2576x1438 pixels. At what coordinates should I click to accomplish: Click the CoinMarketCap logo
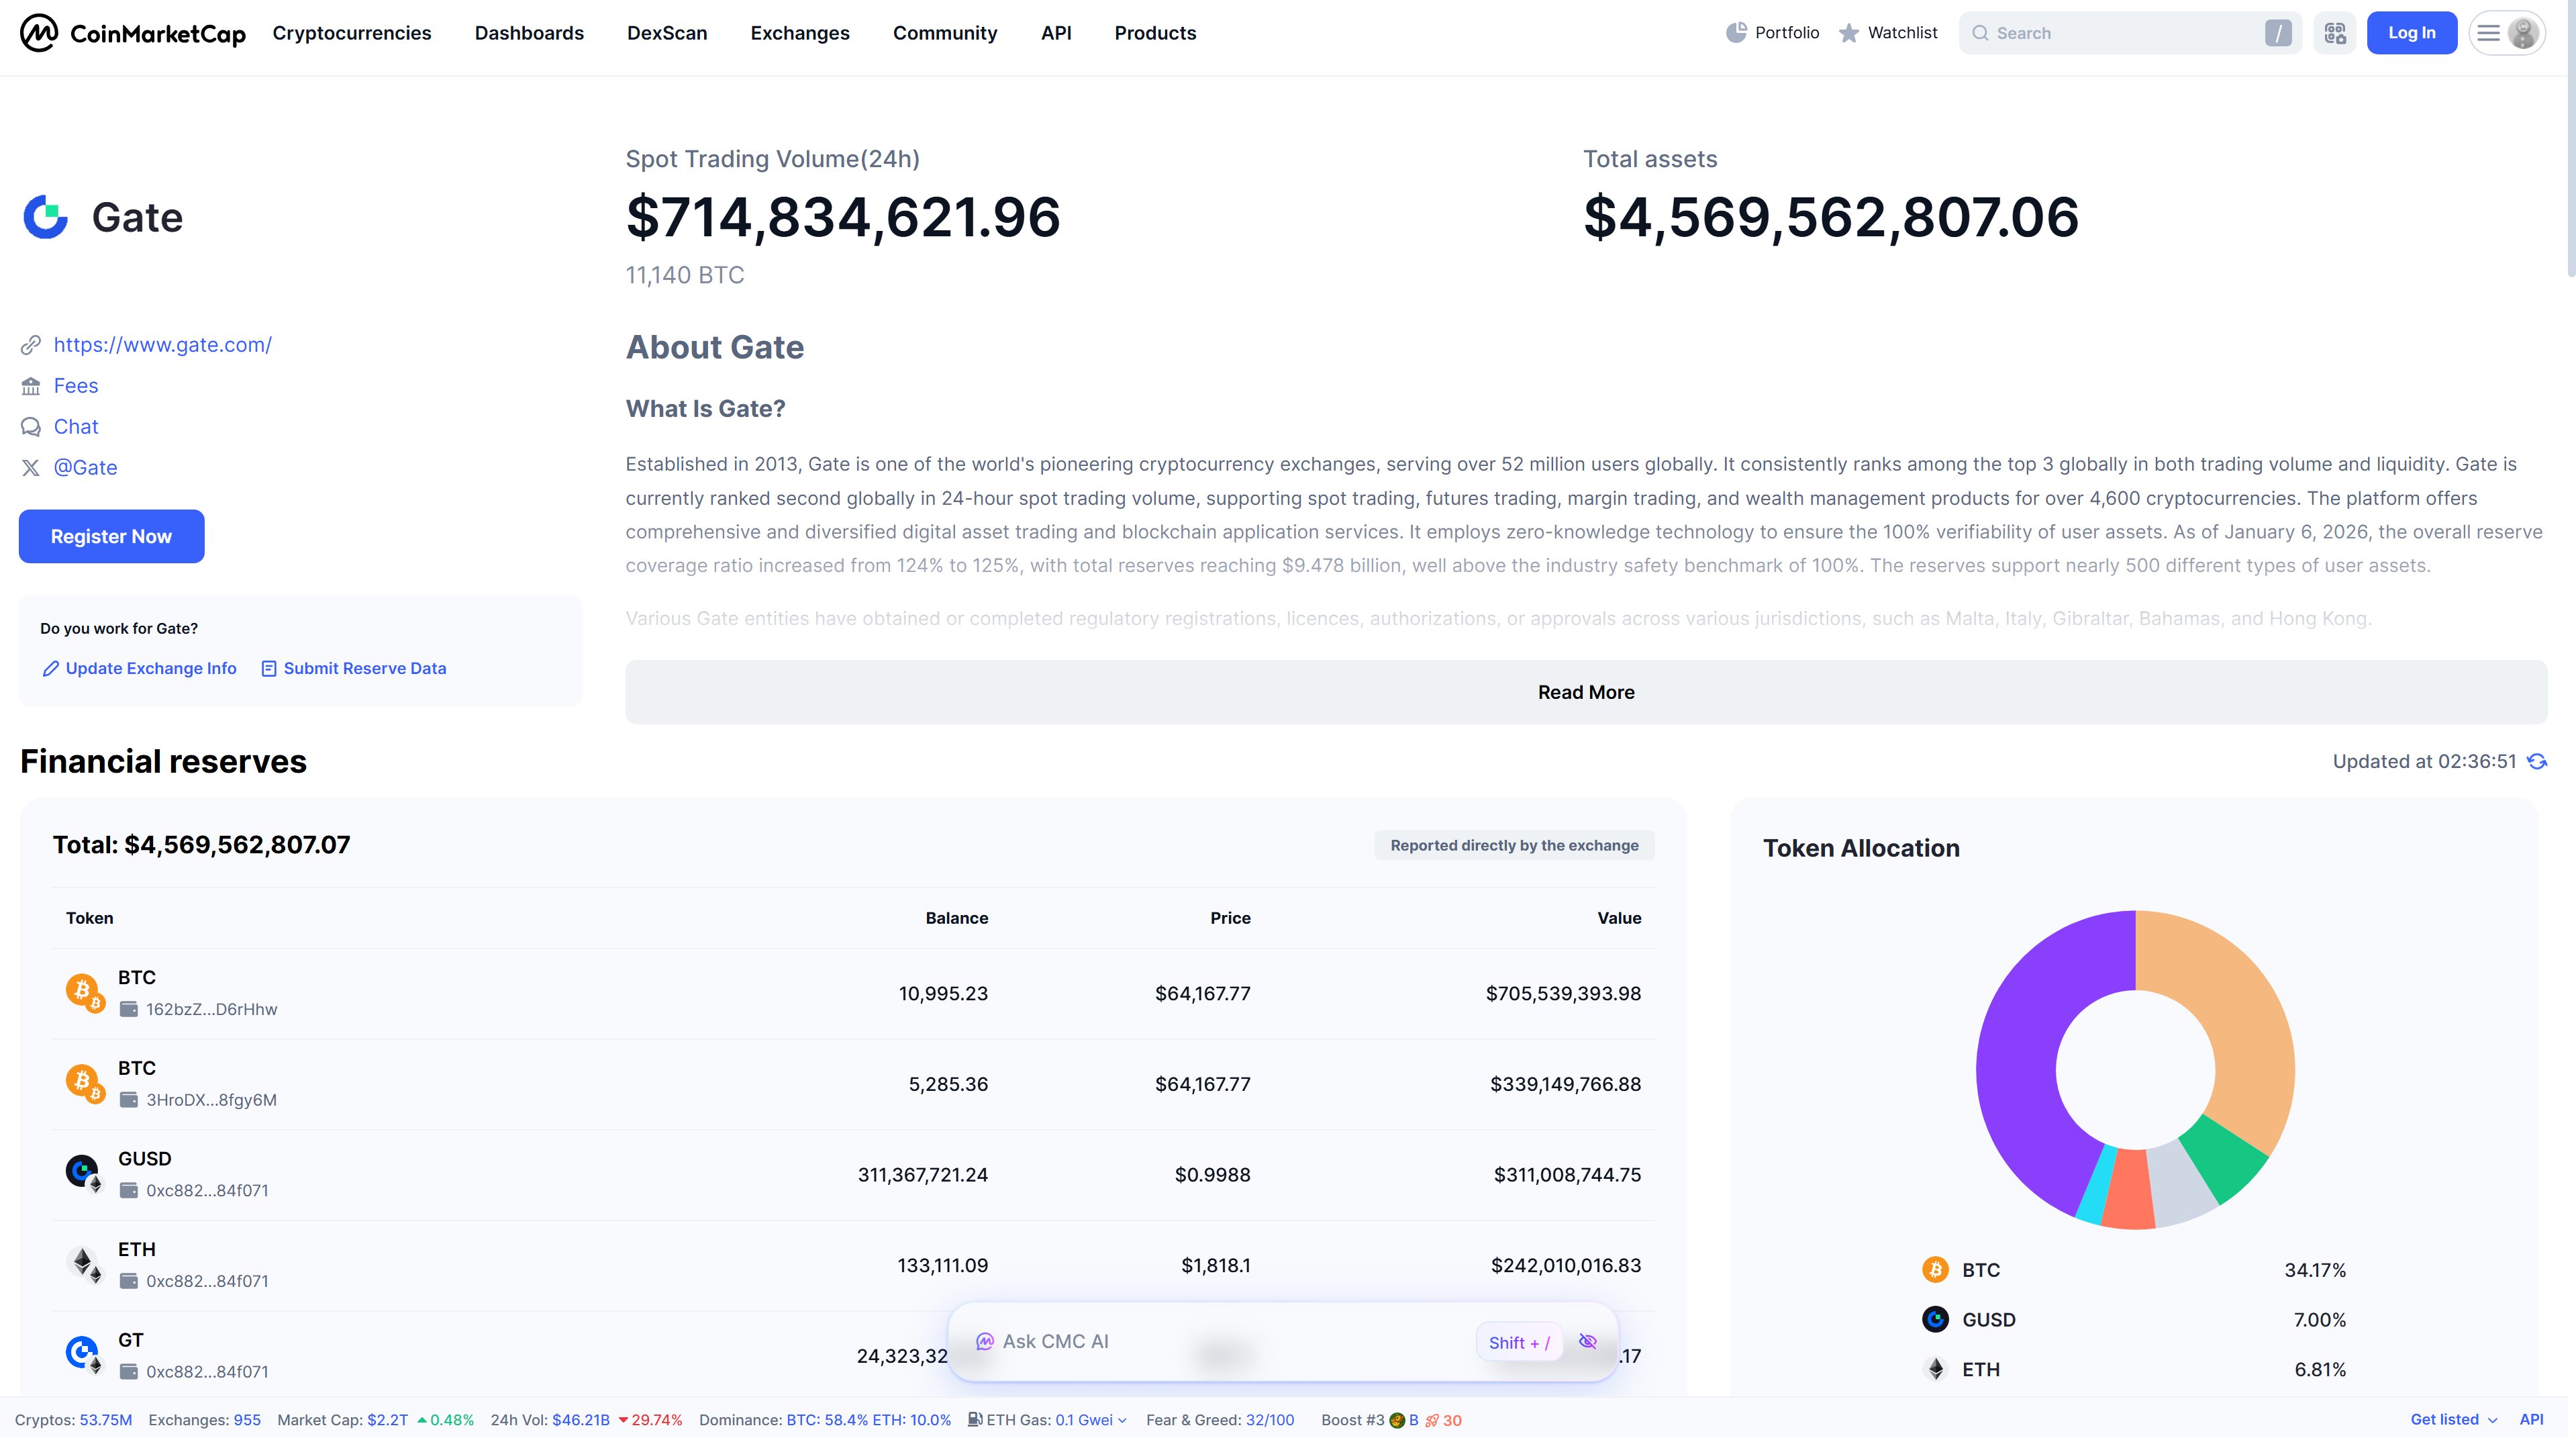tap(132, 33)
